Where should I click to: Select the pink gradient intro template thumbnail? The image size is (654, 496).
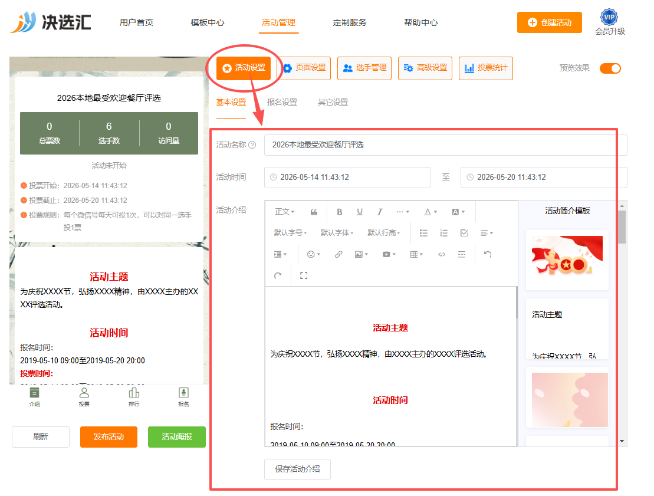tap(567, 398)
